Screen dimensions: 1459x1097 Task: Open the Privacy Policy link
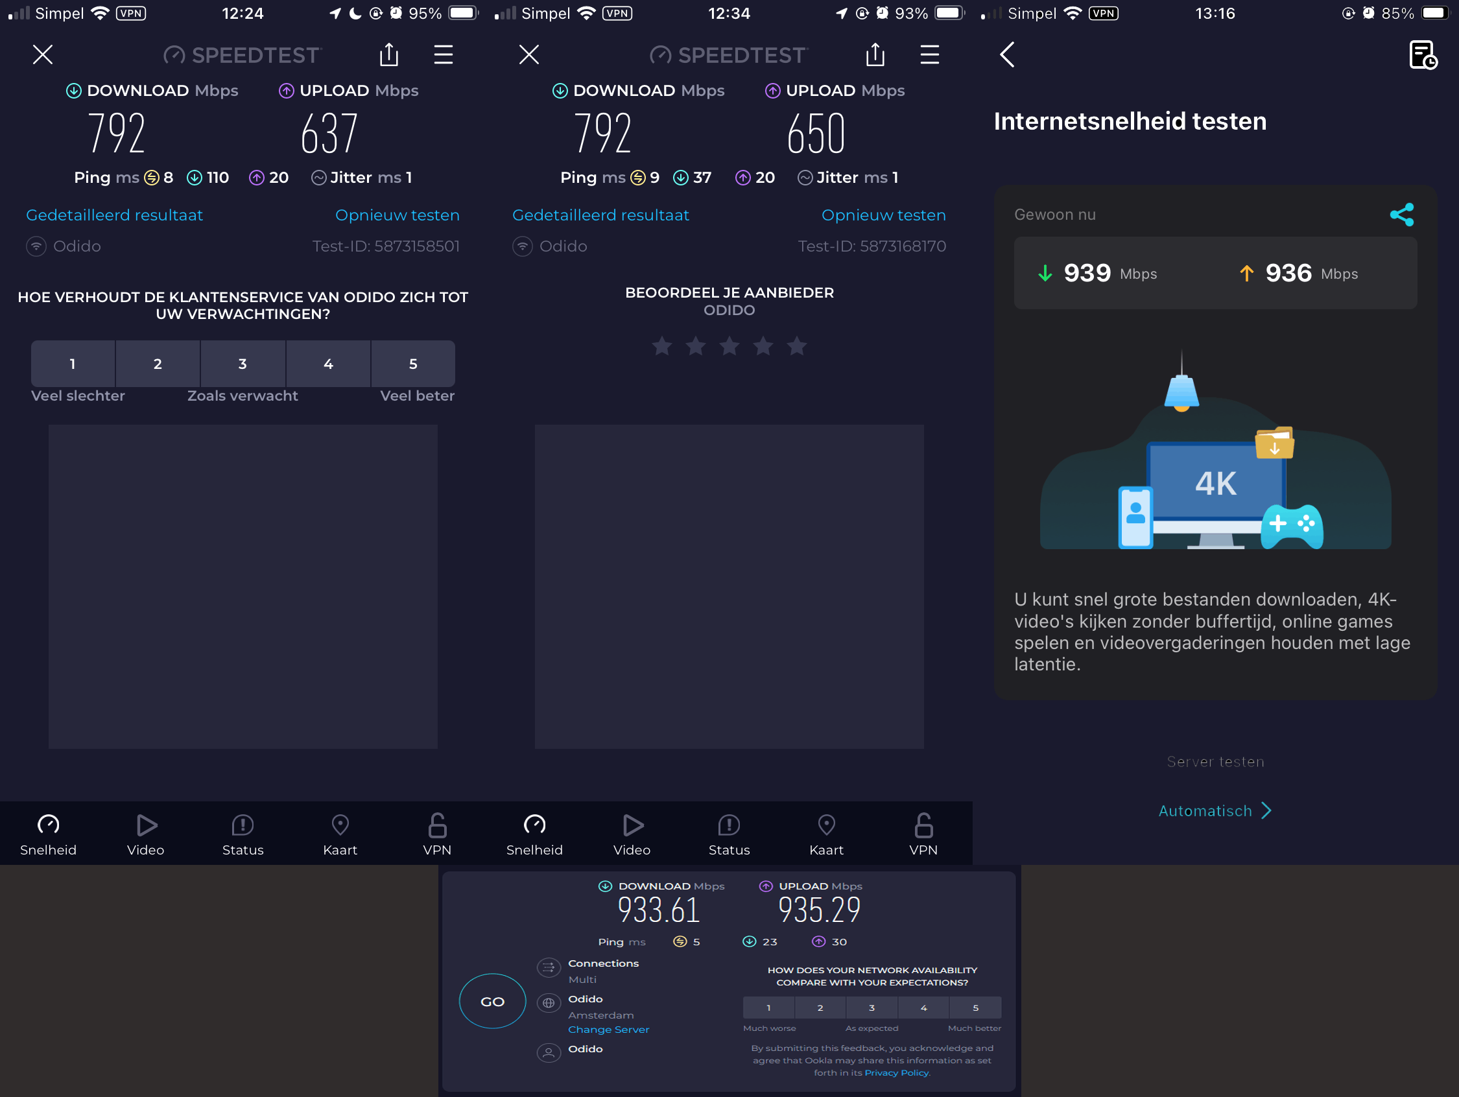click(896, 1072)
